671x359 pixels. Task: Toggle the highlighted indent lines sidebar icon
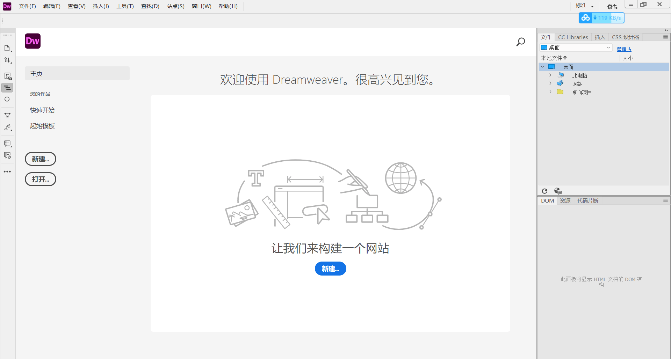coord(7,88)
